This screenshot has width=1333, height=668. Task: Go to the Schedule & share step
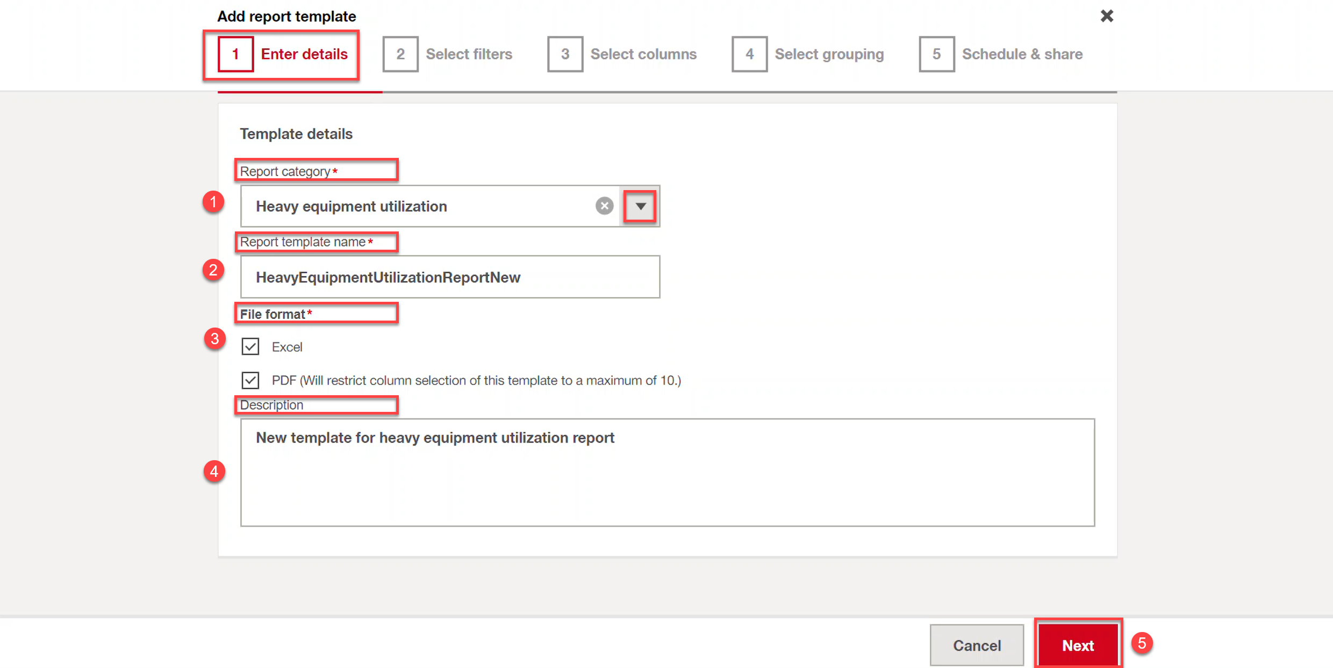click(1000, 54)
